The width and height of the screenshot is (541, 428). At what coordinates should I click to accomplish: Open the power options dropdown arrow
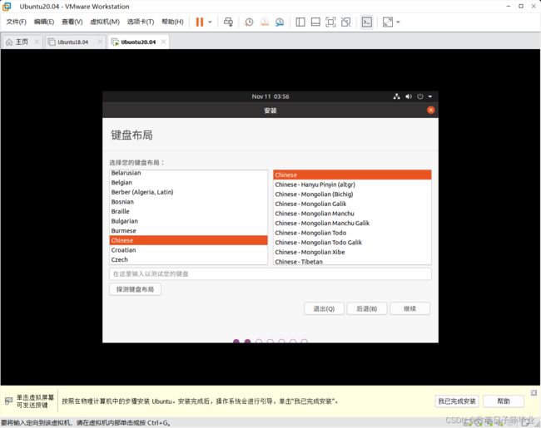[x=210, y=22]
